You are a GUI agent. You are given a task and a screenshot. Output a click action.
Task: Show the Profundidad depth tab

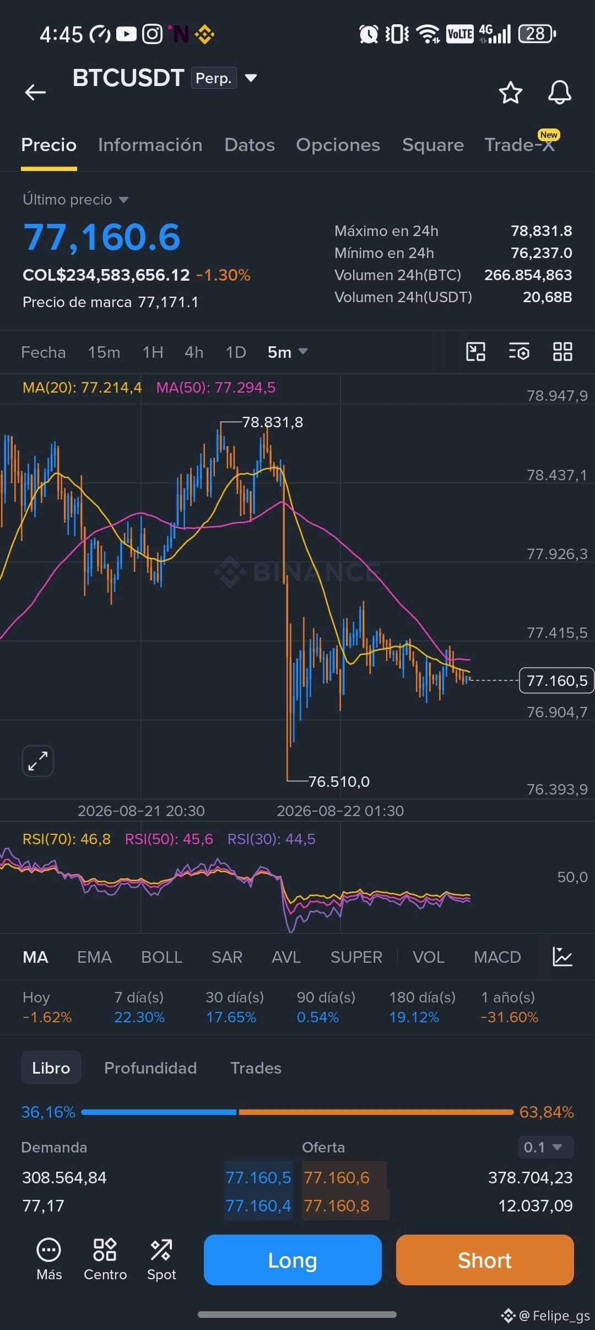(x=150, y=1068)
